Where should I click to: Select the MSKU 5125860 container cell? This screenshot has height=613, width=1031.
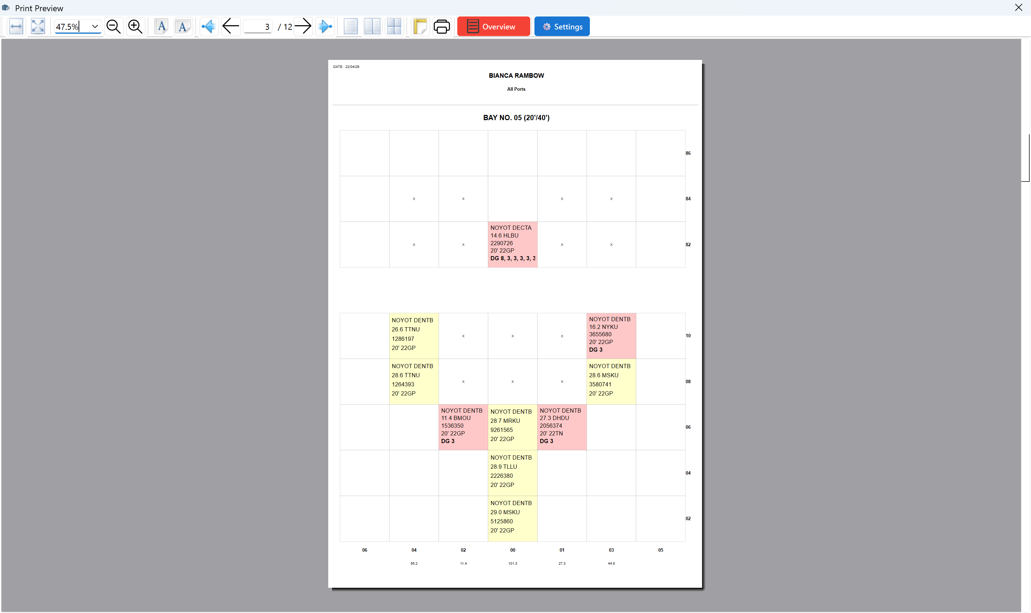coord(512,519)
